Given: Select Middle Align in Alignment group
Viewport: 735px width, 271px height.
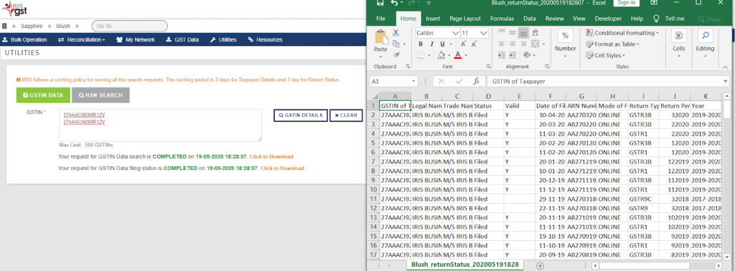Looking at the screenshot, I should pyautogui.click(x=512, y=33).
